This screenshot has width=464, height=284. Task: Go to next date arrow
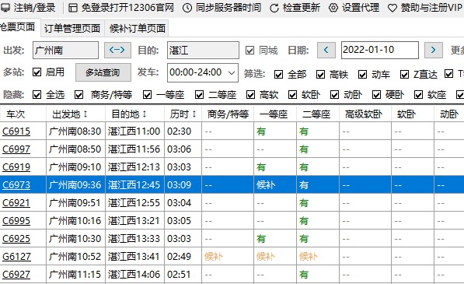click(x=433, y=50)
